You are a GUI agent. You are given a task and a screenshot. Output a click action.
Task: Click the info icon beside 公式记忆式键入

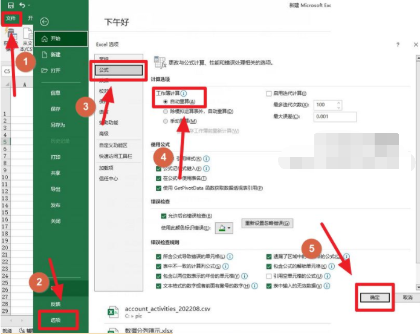tap(207, 169)
